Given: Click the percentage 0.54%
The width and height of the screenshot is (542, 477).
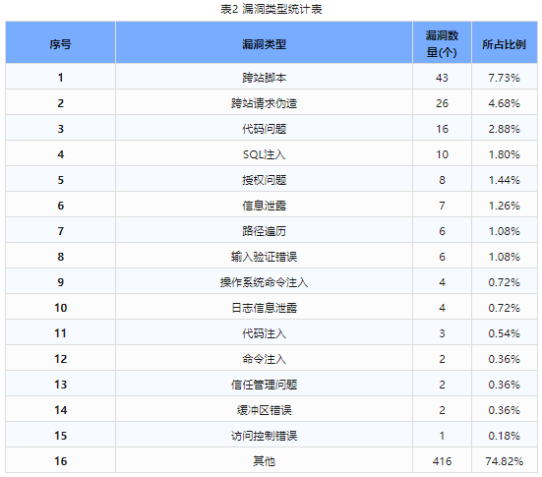Looking at the screenshot, I should [x=504, y=333].
